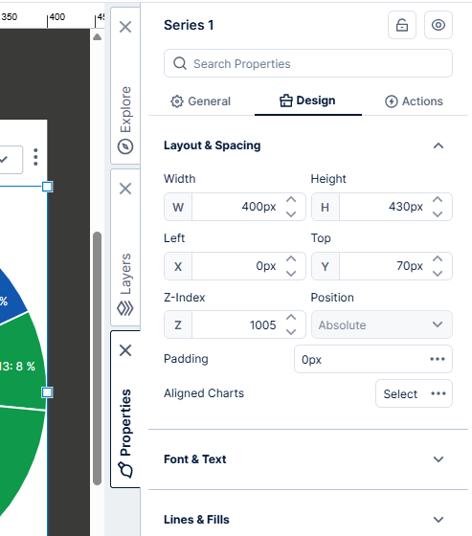Click canvas vertical scrollbar thumb
The image size is (472, 536).
tap(97, 358)
